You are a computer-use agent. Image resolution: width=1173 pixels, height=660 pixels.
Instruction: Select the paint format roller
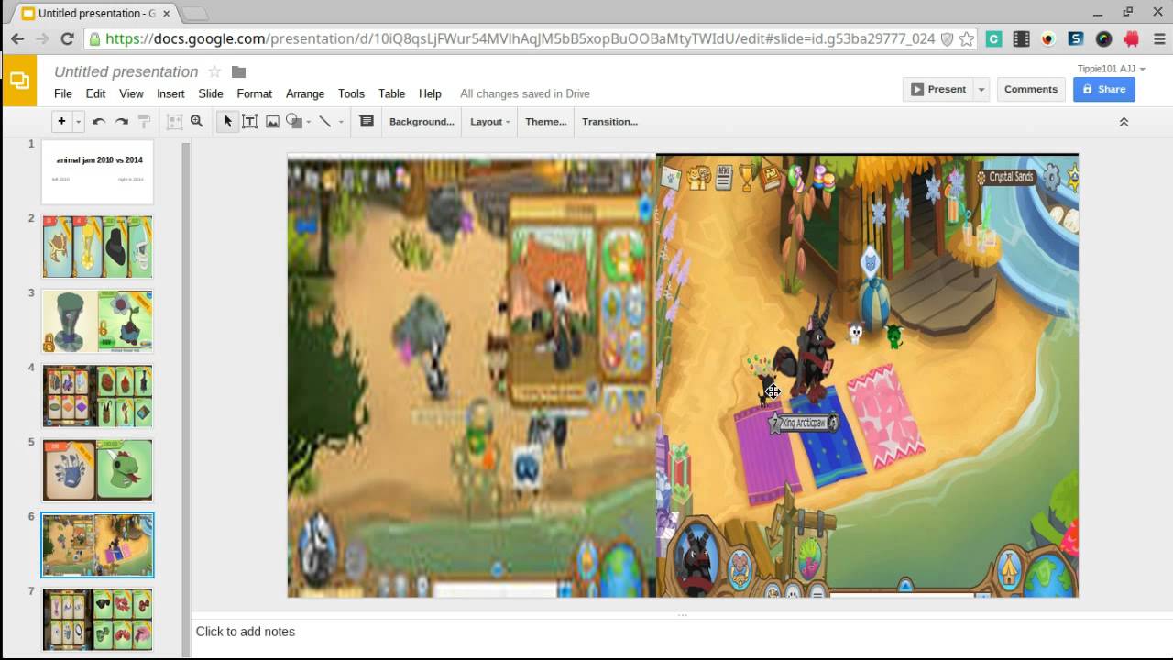tap(144, 121)
